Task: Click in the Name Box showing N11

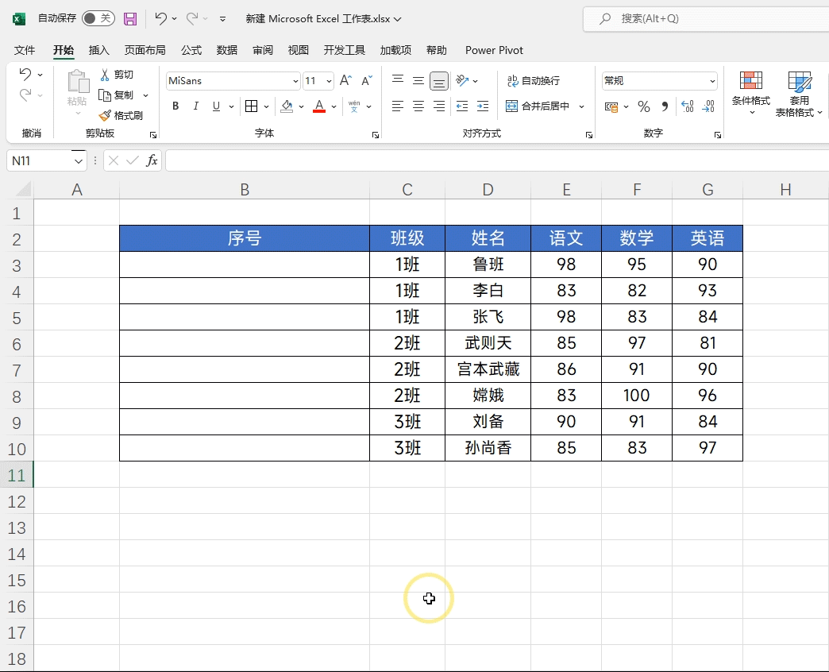Action: (x=40, y=160)
